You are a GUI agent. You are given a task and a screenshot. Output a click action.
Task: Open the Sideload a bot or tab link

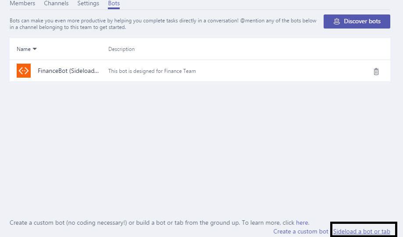[x=362, y=231]
